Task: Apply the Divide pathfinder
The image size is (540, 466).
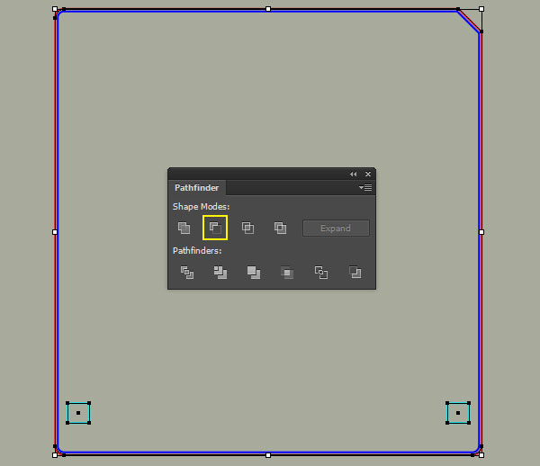Action: [x=187, y=273]
